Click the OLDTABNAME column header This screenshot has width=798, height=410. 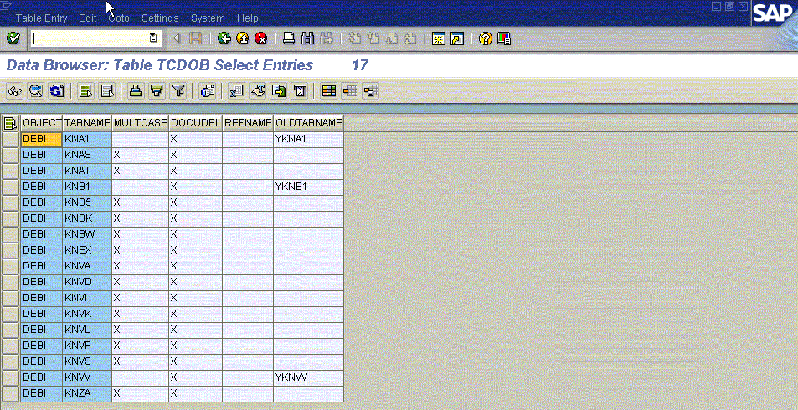tap(308, 123)
